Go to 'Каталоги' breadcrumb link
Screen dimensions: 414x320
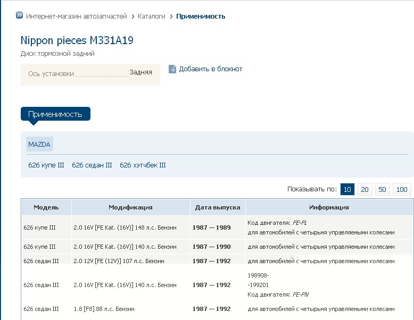[152, 16]
